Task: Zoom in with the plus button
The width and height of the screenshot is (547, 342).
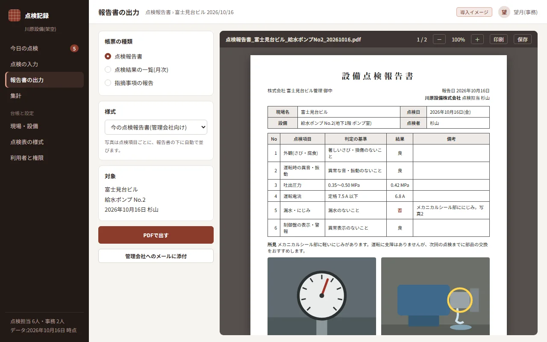Action: click(477, 39)
